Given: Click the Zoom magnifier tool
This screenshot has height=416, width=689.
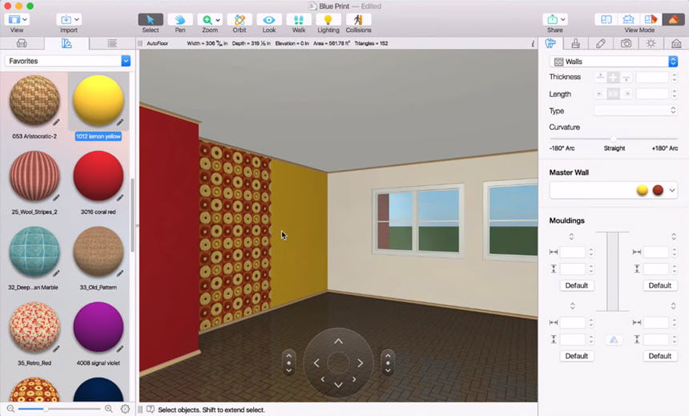Looking at the screenshot, I should [x=207, y=20].
